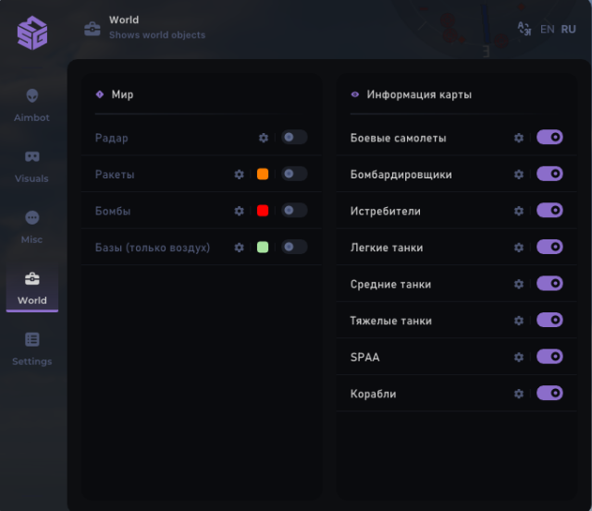
Task: Switch to the Aimbot tab
Action: 32,104
